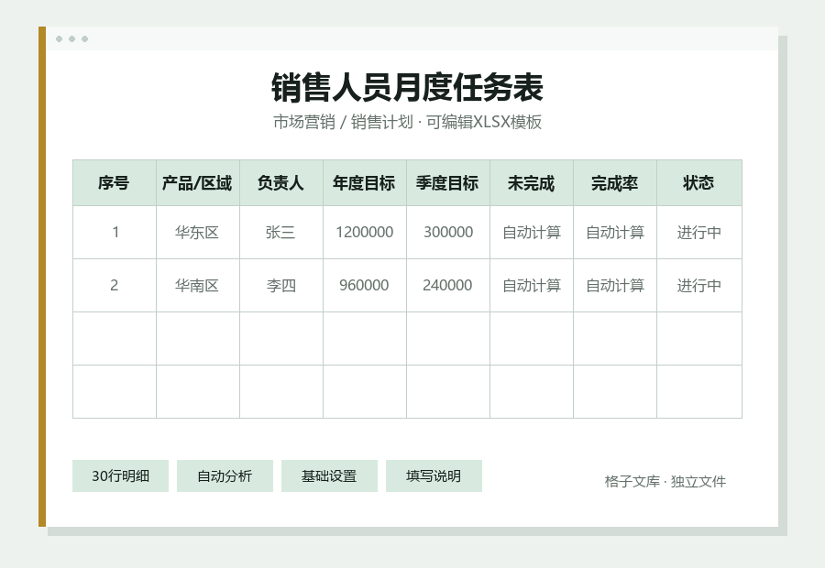
Task: Select the 产品/区域 column header
Action: pos(198,183)
